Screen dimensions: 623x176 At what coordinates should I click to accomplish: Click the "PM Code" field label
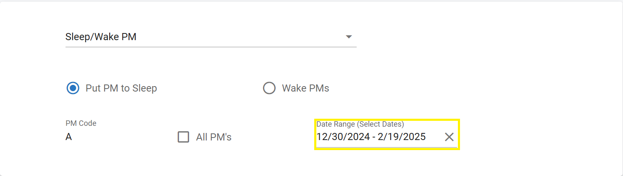(81, 123)
